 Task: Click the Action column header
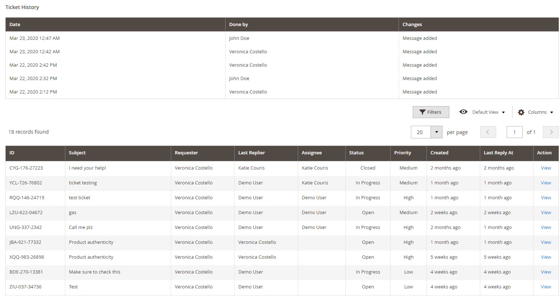[546, 153]
